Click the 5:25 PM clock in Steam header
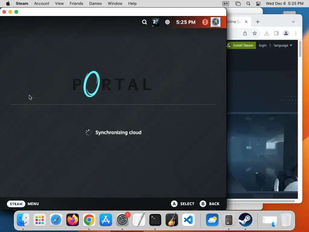This screenshot has height=232, width=309. [x=186, y=22]
